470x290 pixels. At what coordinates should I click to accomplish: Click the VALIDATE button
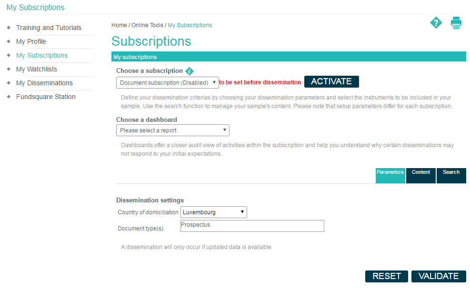[439, 276]
